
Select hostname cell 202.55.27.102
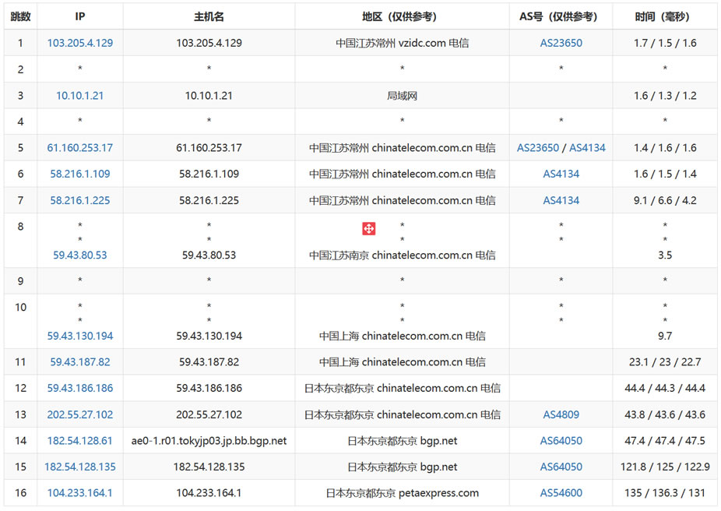pos(209,414)
